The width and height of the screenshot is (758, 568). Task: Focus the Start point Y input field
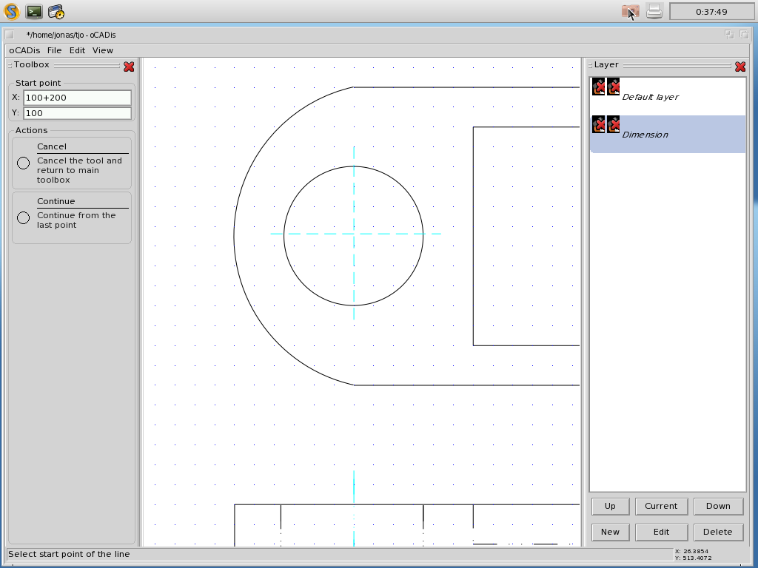pos(77,113)
